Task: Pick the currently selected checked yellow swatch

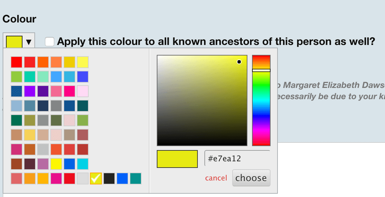Action: click(96, 178)
